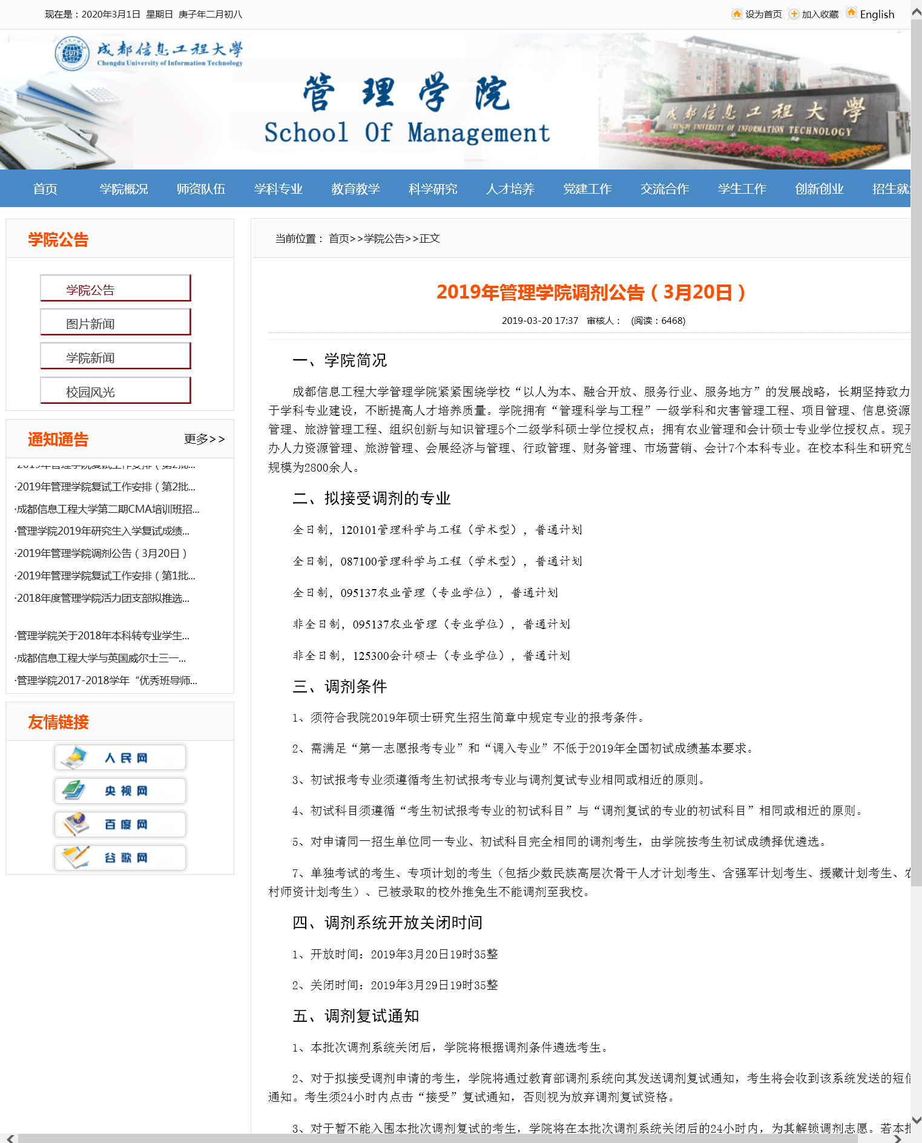The height and width of the screenshot is (1143, 922).
Task: Open 学院概况 menu item
Action: (x=123, y=189)
